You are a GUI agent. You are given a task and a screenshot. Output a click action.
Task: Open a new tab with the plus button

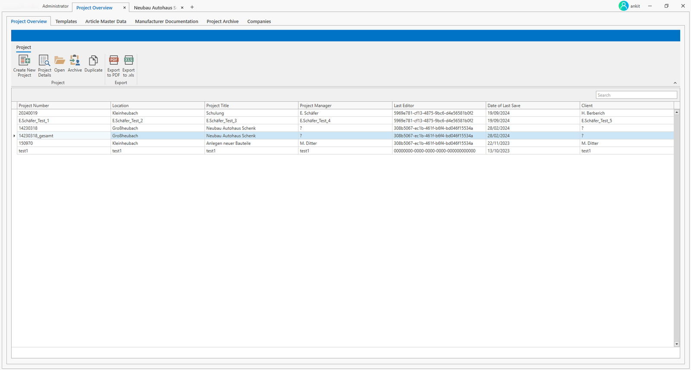pos(192,7)
